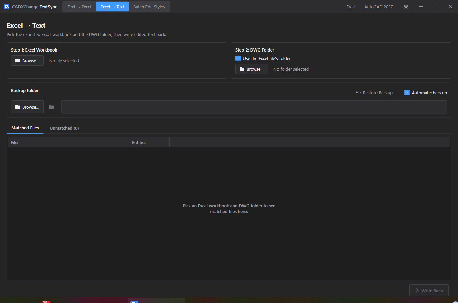This screenshot has width=458, height=303.
Task: Click the Write Back button
Action: (429, 291)
